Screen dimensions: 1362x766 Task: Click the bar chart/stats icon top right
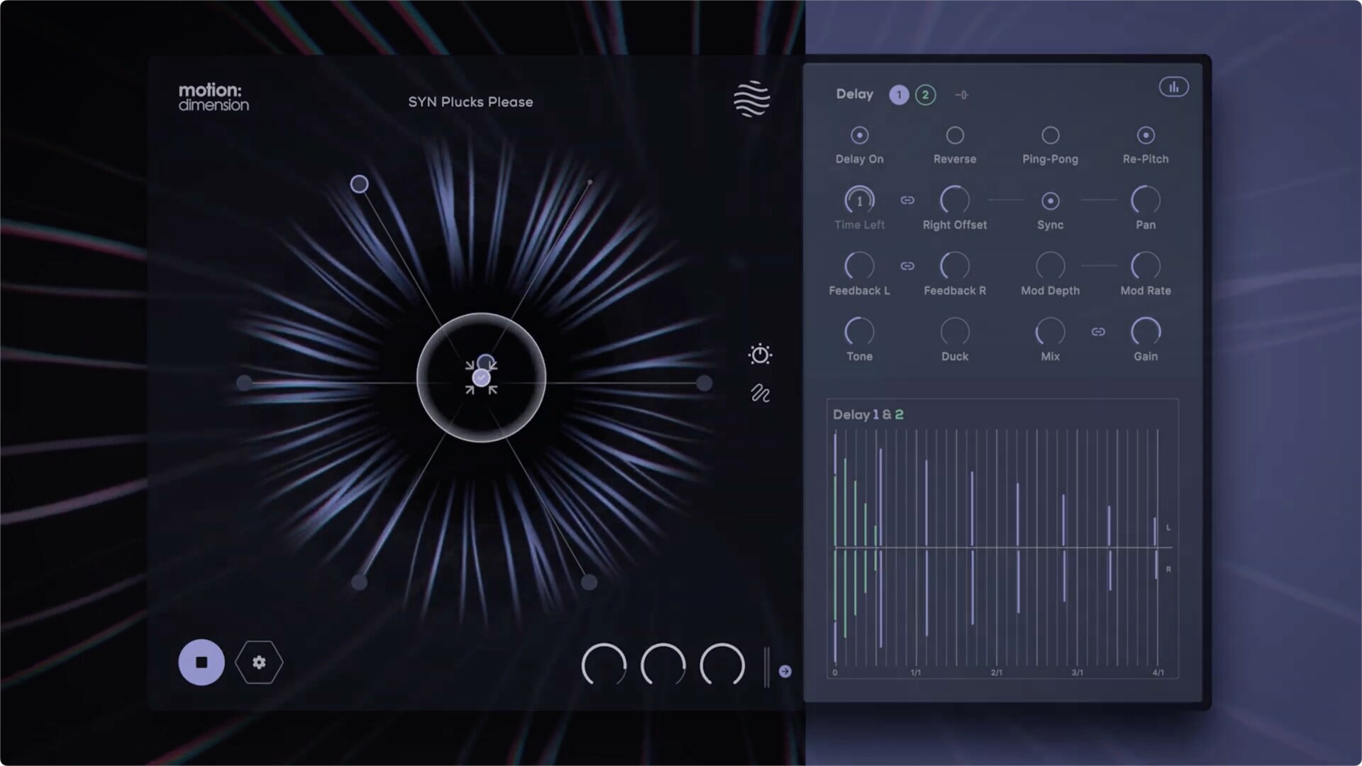pos(1173,86)
